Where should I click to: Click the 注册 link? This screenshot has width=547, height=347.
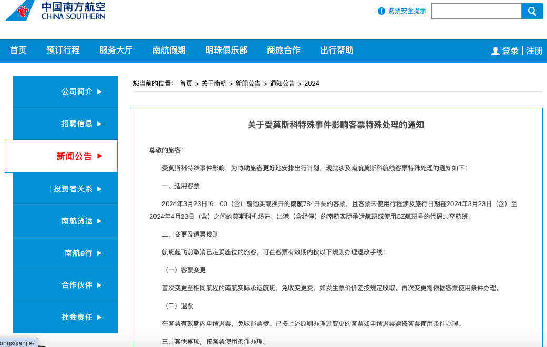coord(534,51)
